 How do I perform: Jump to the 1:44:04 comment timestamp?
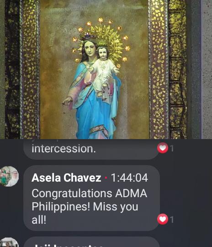(129, 177)
